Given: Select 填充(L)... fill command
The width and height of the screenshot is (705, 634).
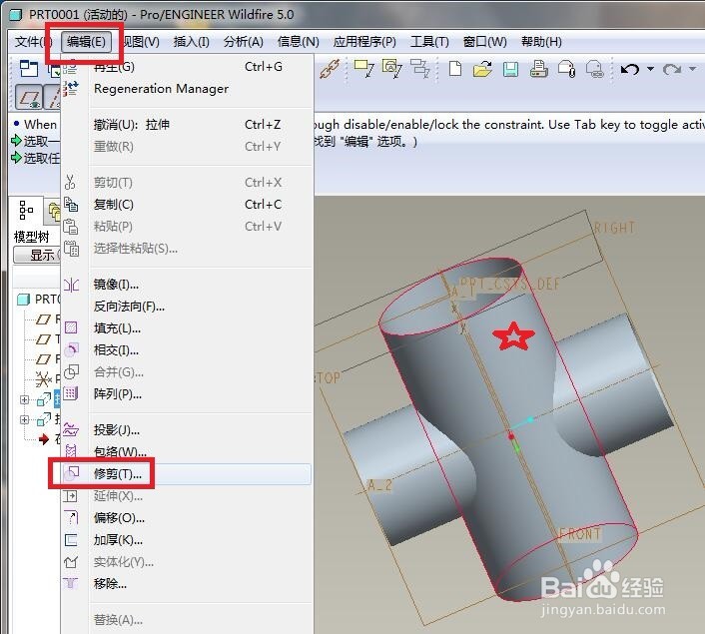Looking at the screenshot, I should coord(187,328).
